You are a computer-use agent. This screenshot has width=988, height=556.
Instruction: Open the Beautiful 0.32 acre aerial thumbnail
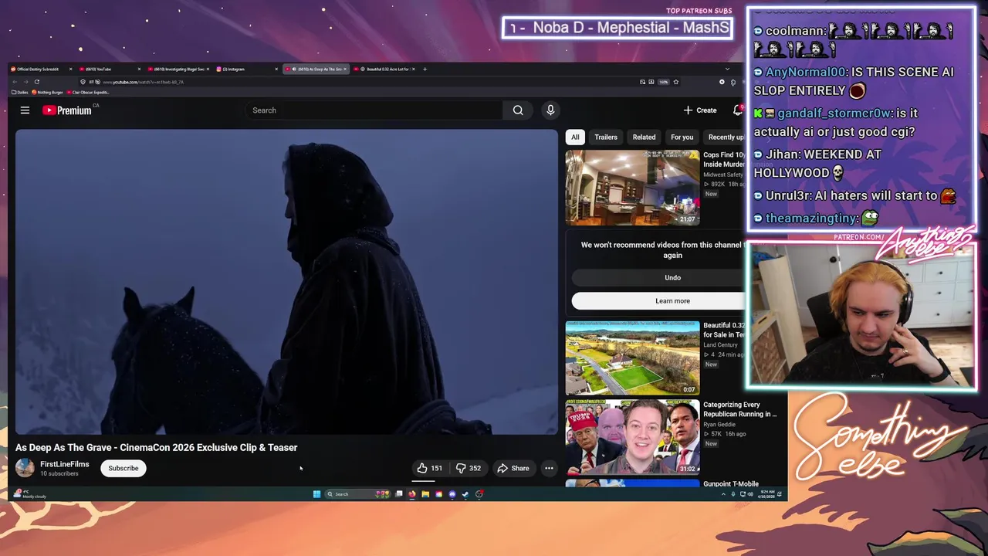click(633, 358)
